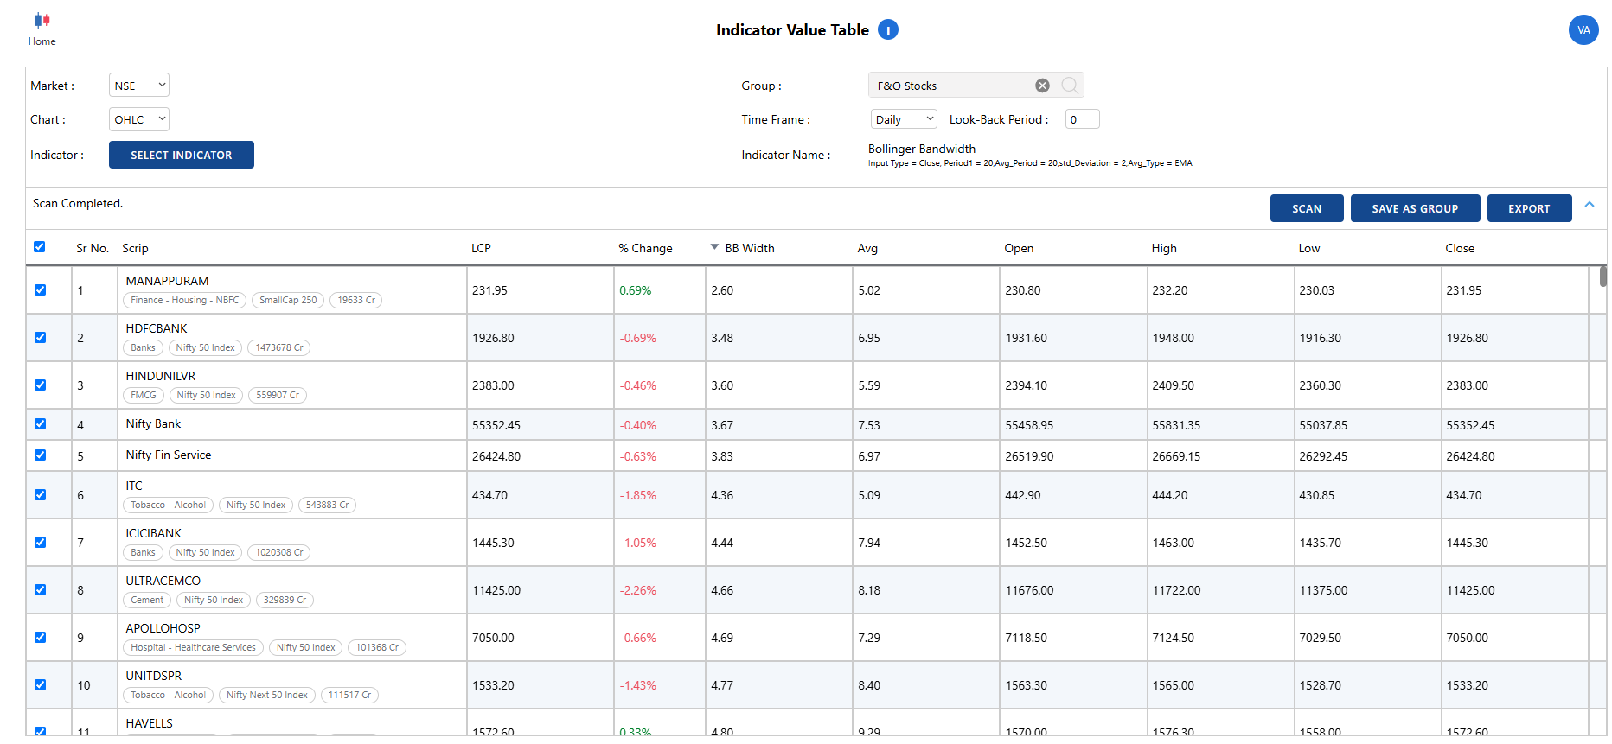
Task: Click the LCP value 26424.80
Action: coord(496,456)
